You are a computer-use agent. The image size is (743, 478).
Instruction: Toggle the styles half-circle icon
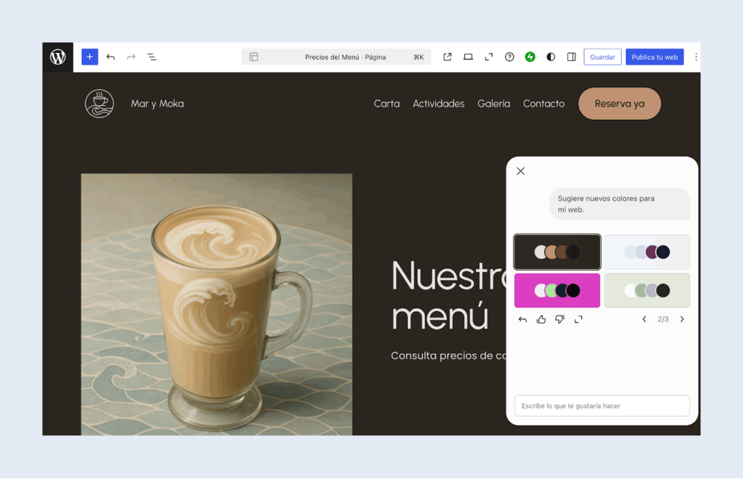(551, 57)
